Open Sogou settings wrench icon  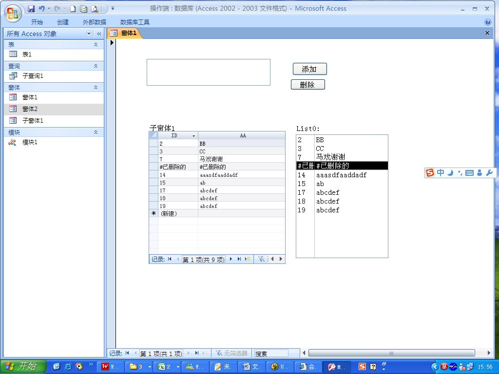tap(489, 173)
